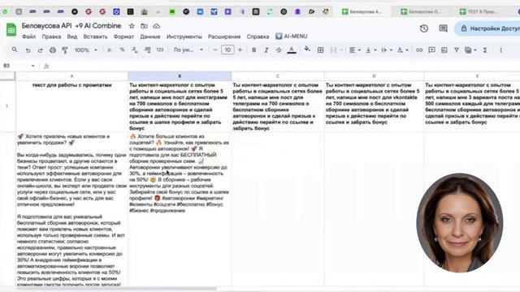Toggle bold formatting

point(253,50)
